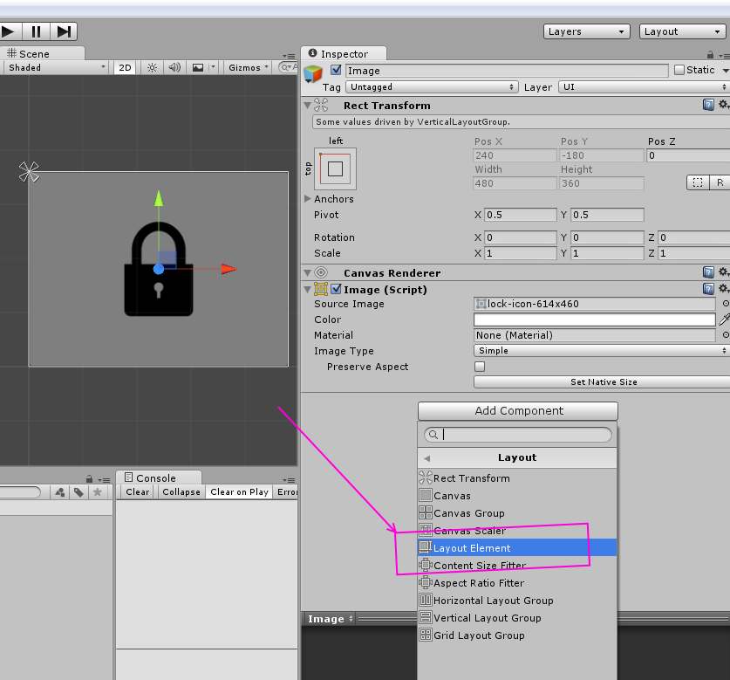Open the Layer UI dropdown
The height and width of the screenshot is (680, 730).
coord(644,87)
